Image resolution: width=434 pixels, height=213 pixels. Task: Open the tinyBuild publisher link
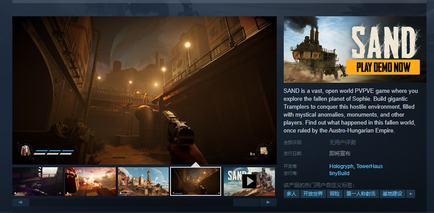tap(339, 173)
